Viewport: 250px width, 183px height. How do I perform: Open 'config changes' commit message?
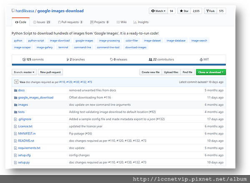point(79,155)
